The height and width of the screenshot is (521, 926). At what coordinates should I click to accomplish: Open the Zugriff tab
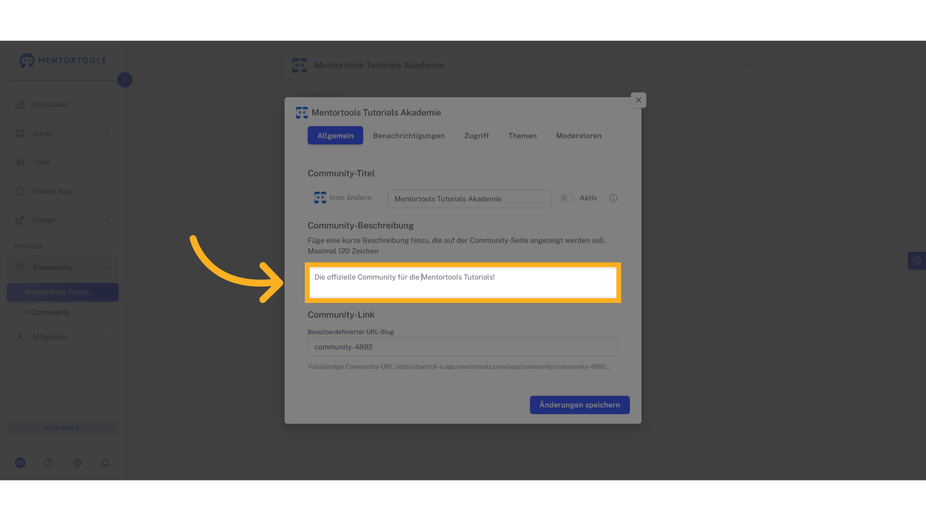477,136
